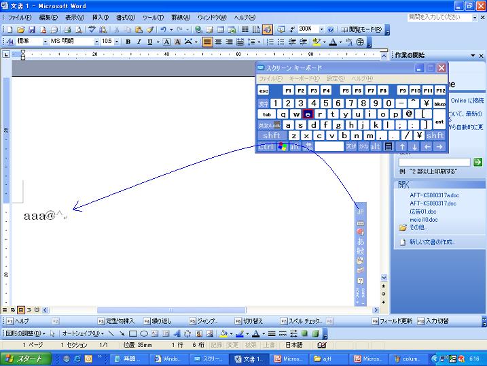Open the 図形の調整 dropdown
The width and height of the screenshot is (487, 366).
coord(26,333)
